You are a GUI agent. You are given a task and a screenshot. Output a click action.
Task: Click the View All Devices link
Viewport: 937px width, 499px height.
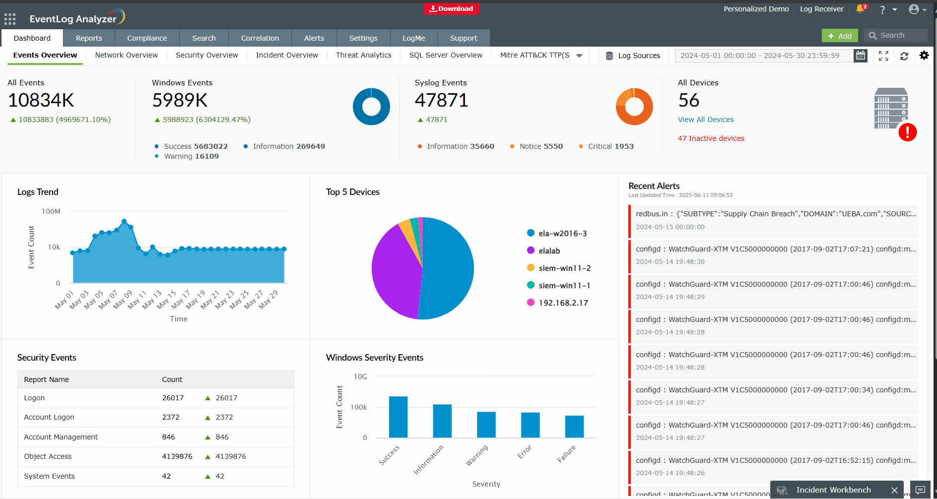[x=706, y=120]
